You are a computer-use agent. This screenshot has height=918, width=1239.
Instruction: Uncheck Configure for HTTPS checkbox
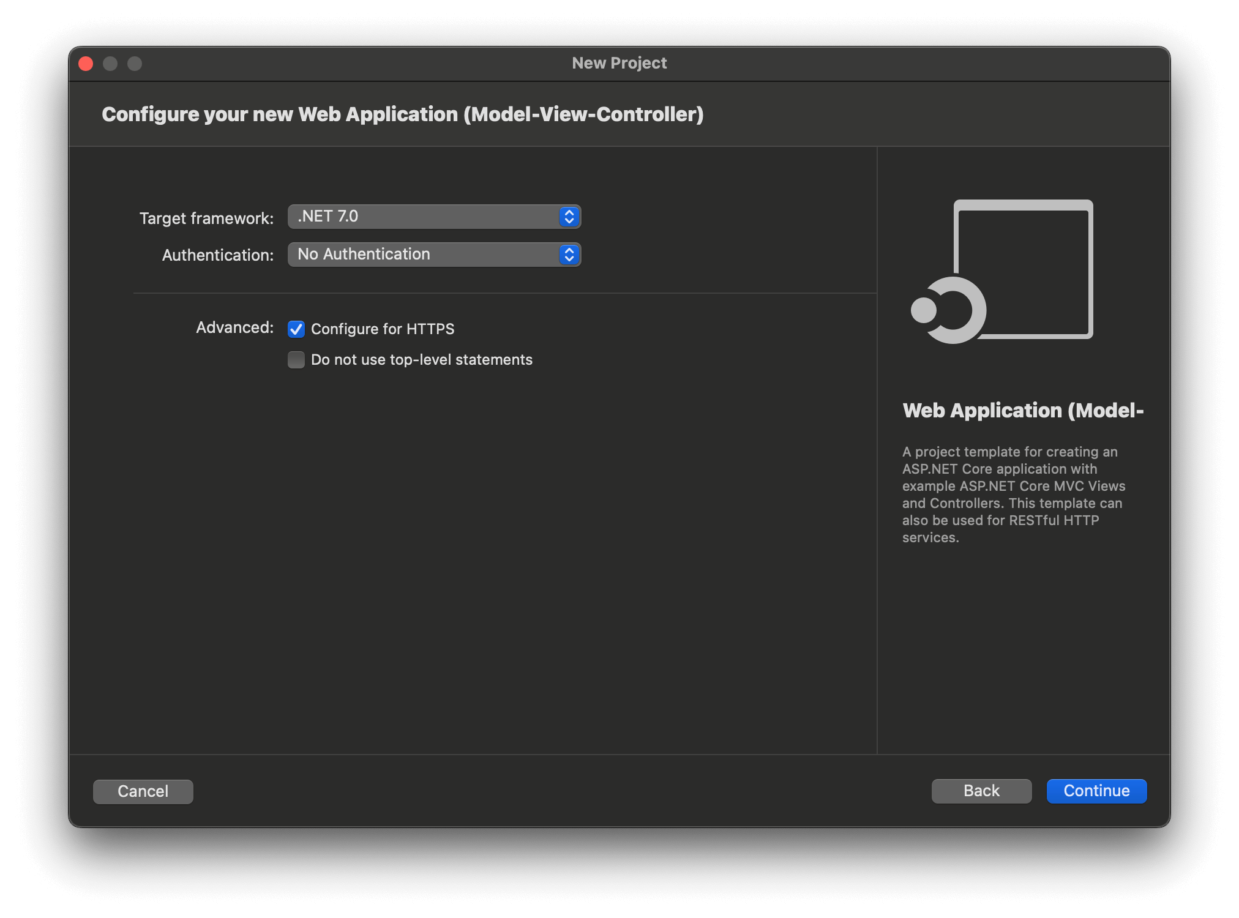[296, 329]
